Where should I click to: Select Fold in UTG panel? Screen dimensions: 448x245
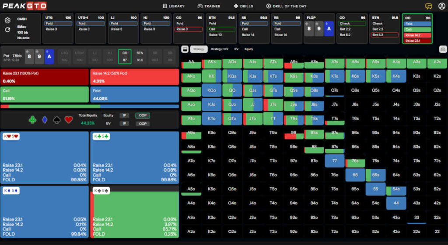[58, 24]
